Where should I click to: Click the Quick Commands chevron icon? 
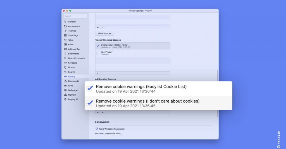(65, 58)
